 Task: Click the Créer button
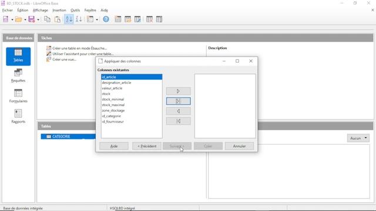pyautogui.click(x=208, y=146)
